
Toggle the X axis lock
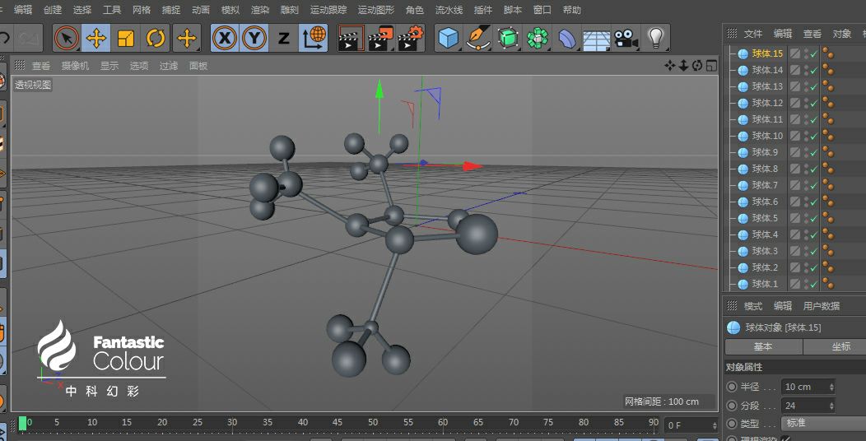click(x=225, y=38)
